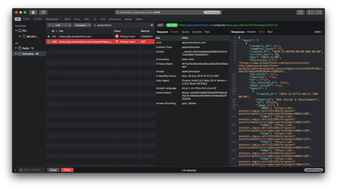Click the Product Hunt client icon, row 348

coord(117,42)
